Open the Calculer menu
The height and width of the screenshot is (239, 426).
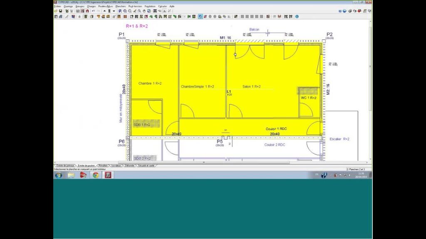point(163,6)
